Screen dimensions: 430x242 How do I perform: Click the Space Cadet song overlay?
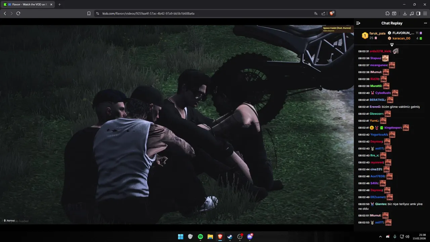pyautogui.click(x=337, y=29)
